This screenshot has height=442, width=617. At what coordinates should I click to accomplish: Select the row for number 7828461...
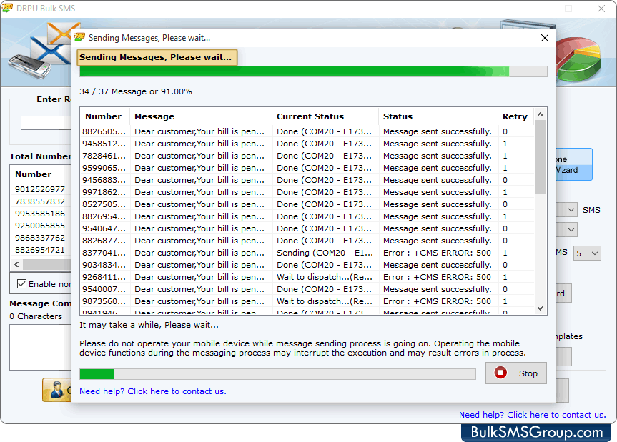tap(307, 156)
